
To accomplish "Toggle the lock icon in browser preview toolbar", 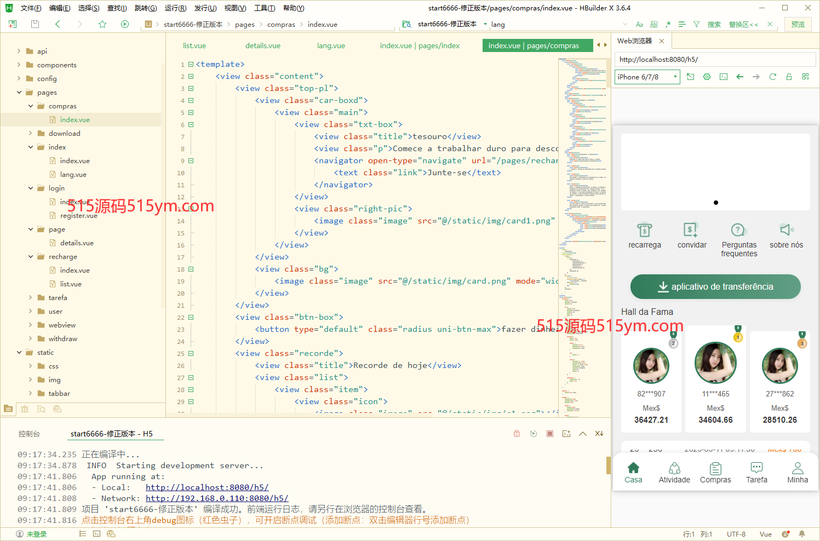I will click(789, 77).
